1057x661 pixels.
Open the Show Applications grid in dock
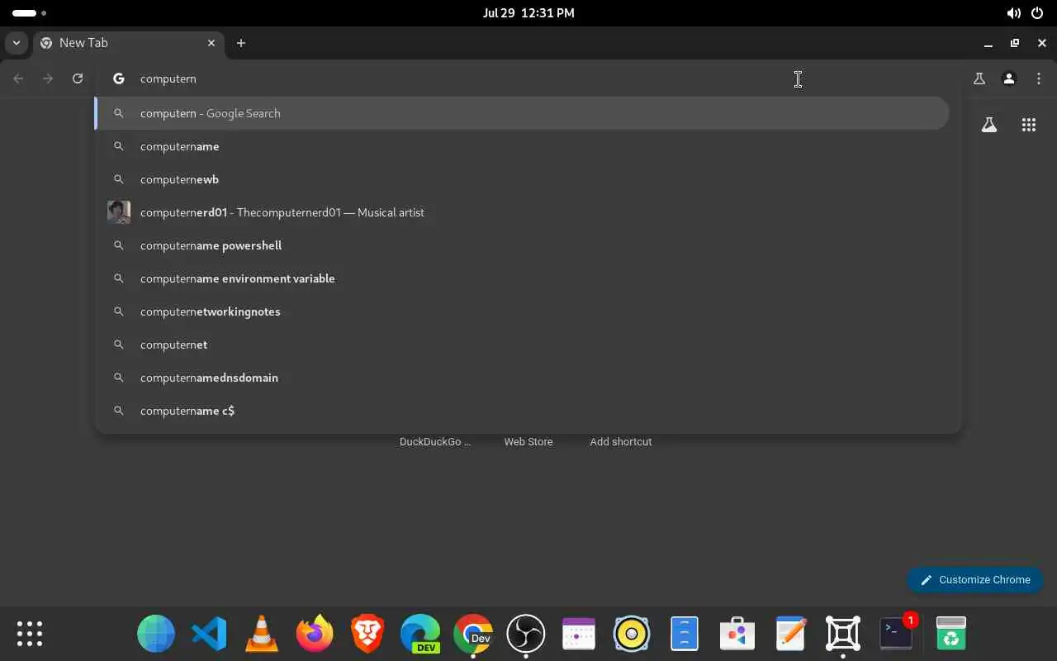point(30,634)
